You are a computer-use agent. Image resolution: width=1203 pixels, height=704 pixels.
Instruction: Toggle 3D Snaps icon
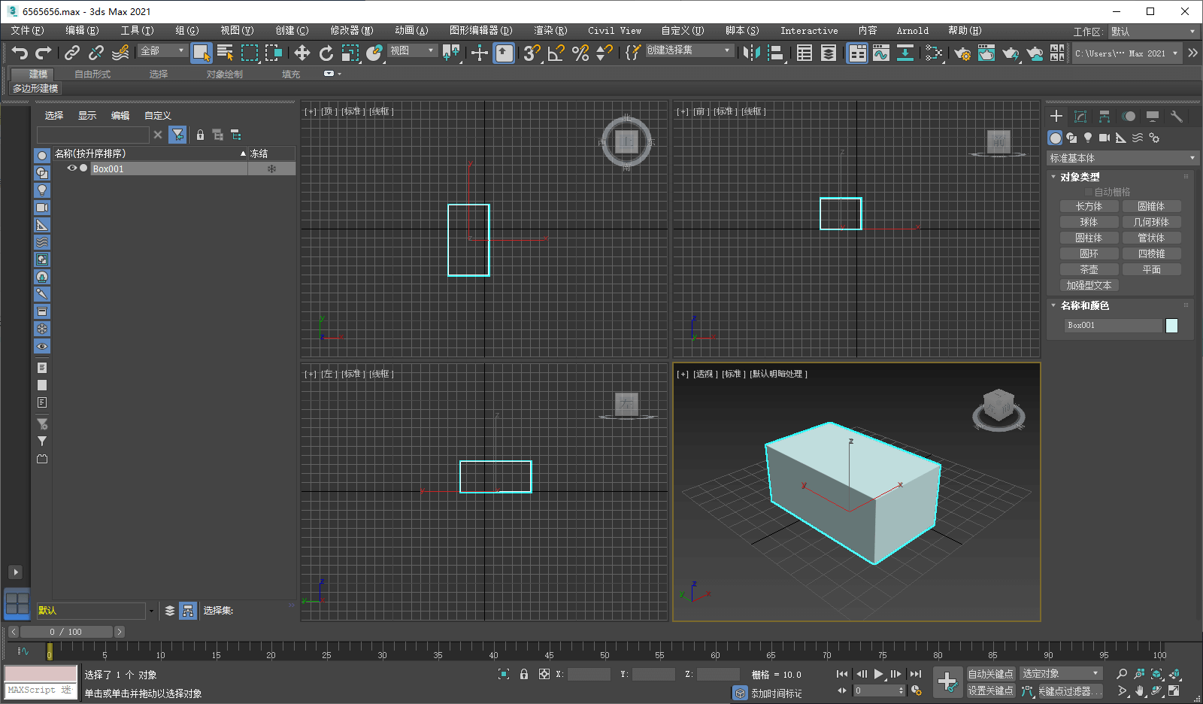532,53
